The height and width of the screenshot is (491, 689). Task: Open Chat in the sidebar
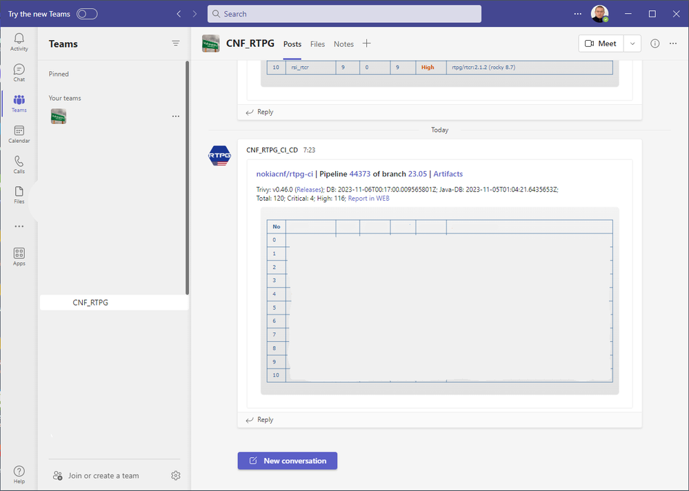point(19,73)
